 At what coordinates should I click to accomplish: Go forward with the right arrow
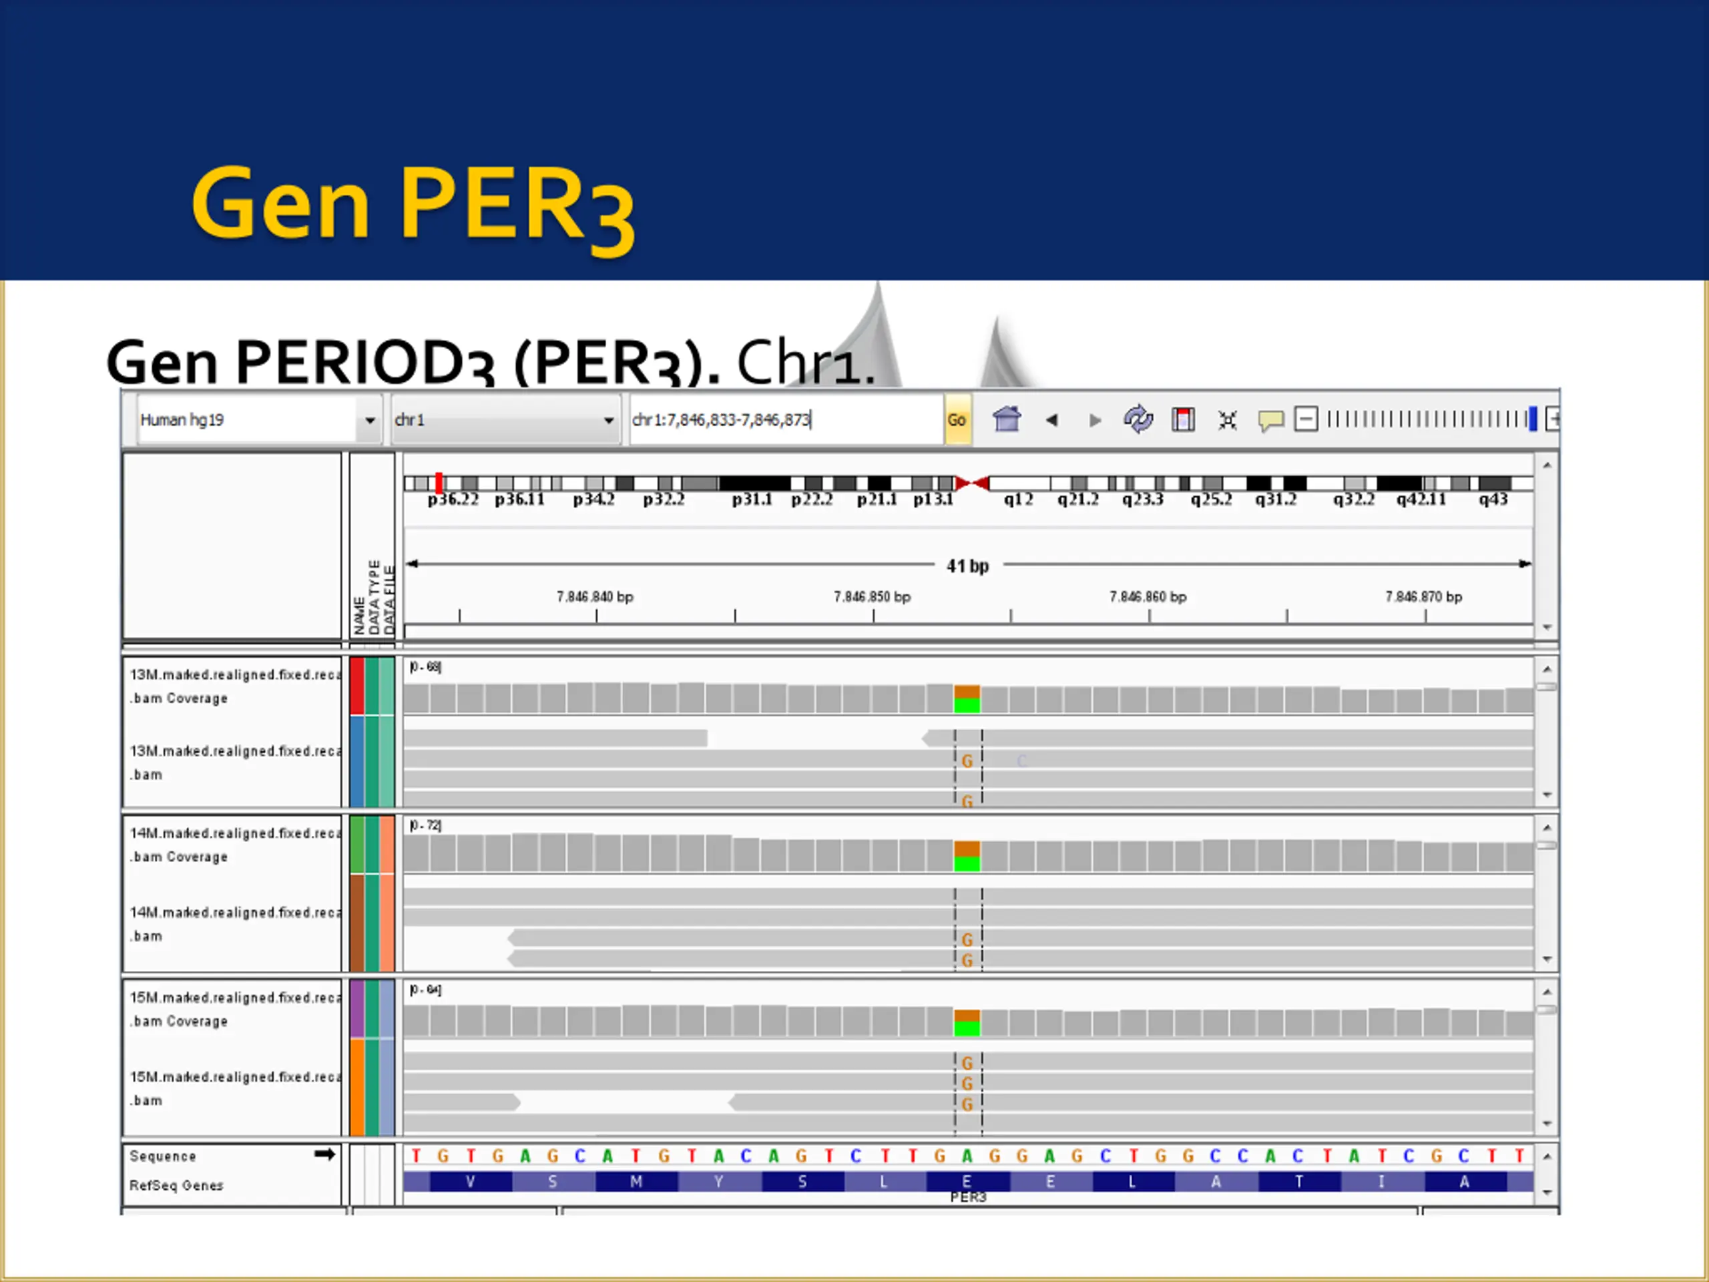(x=1095, y=419)
